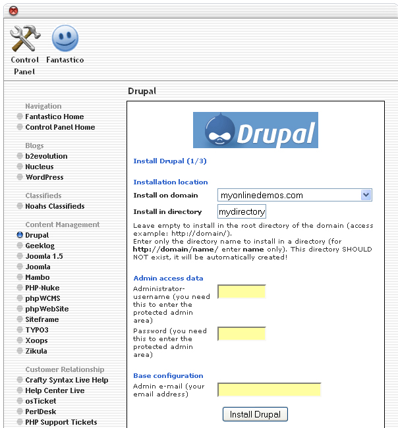
Task: Click the Drupal logo banner
Action: (256, 130)
